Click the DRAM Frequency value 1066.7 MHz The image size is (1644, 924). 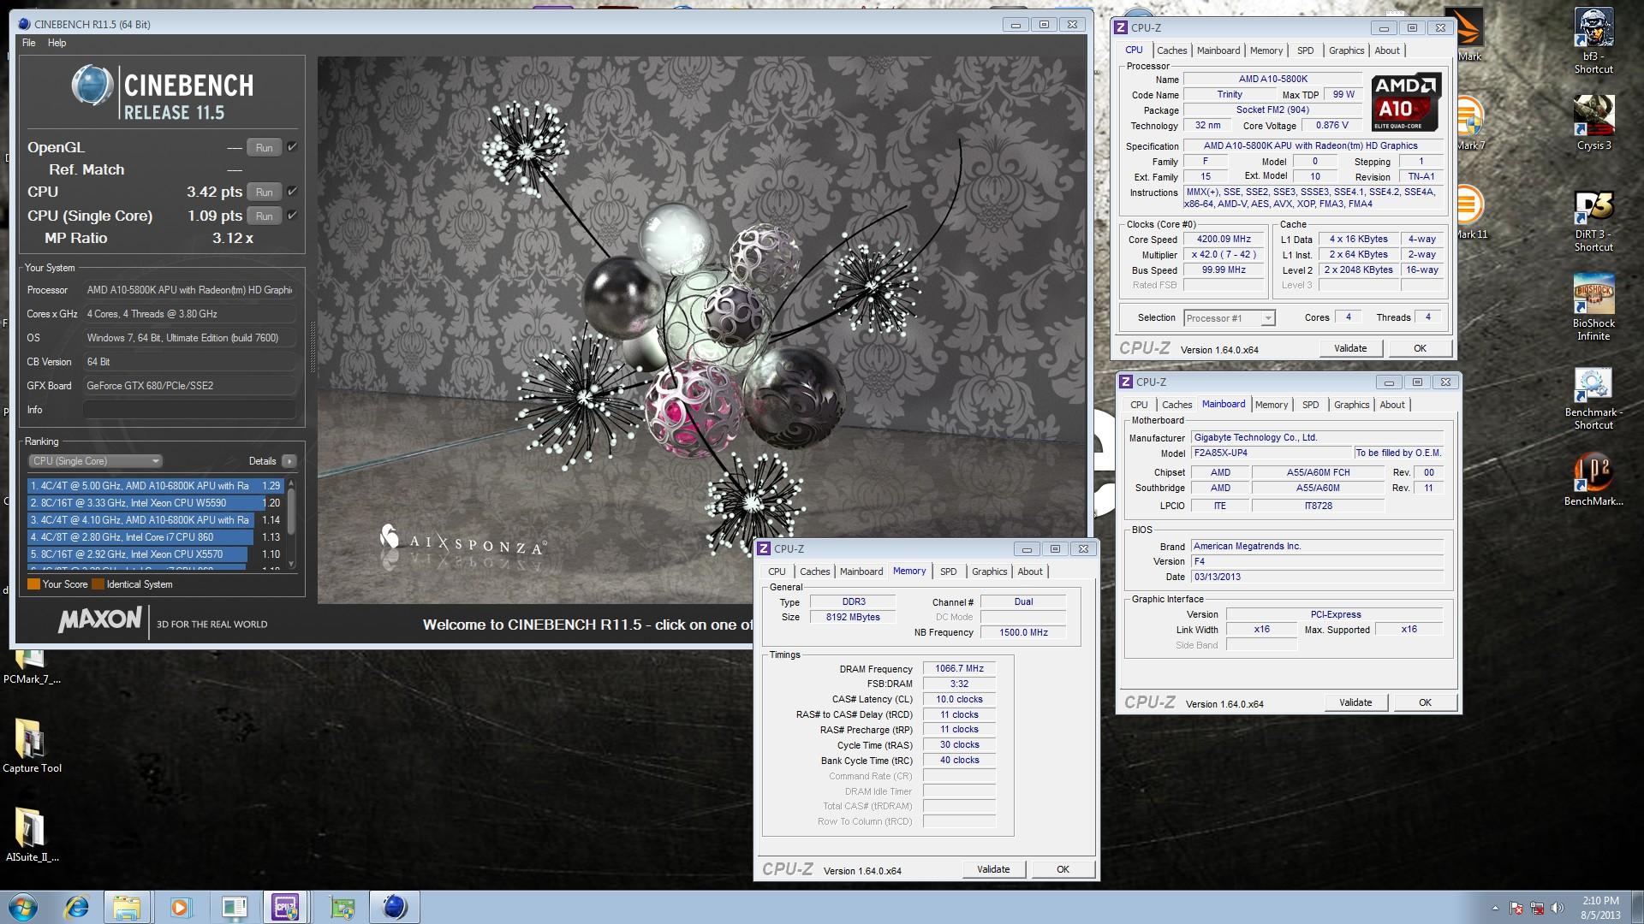click(959, 669)
